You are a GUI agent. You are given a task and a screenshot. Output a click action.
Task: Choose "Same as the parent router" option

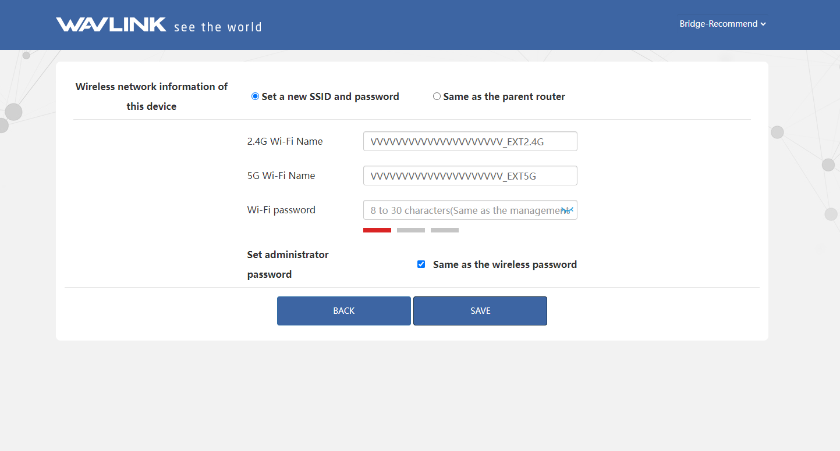pos(437,96)
